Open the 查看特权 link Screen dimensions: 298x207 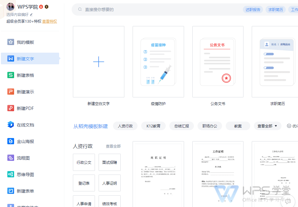[50, 21]
